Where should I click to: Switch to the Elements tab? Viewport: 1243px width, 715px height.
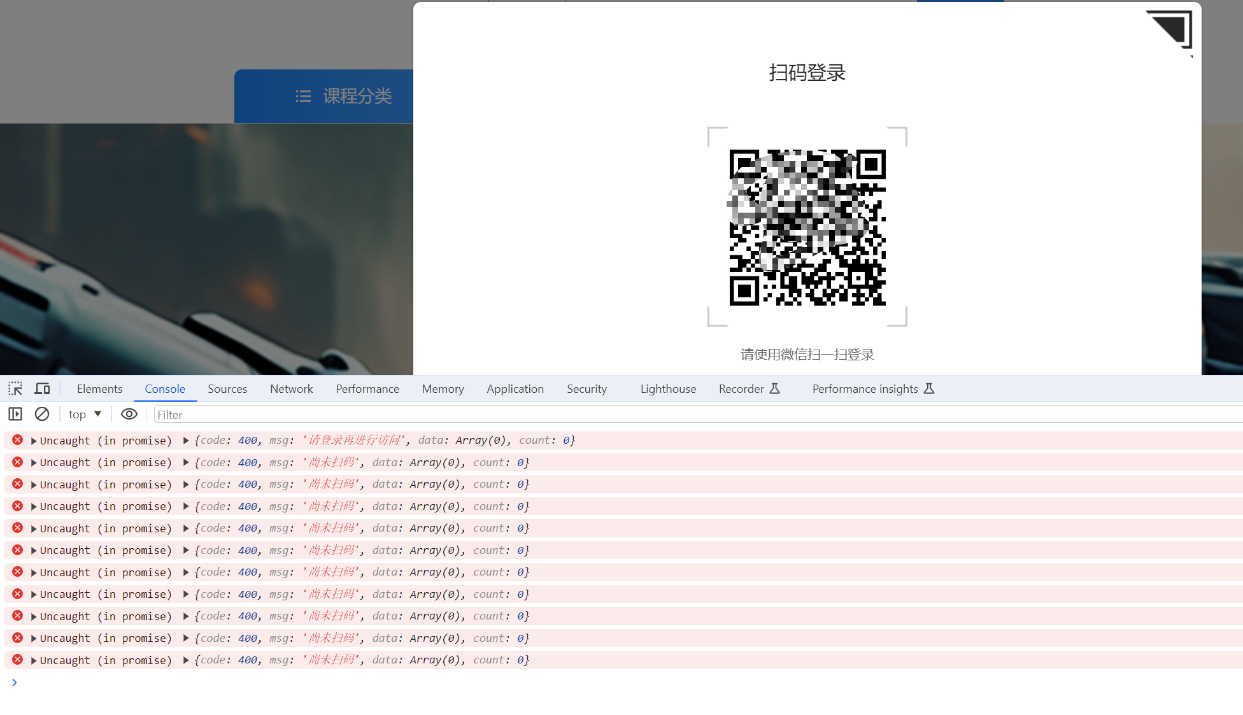click(99, 388)
